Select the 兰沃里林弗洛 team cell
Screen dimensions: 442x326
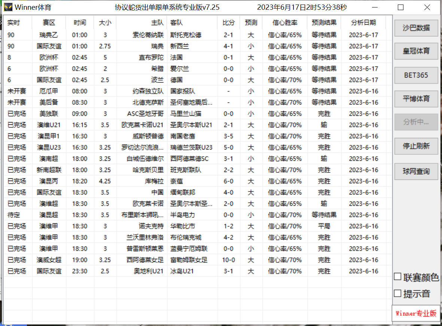point(145,237)
